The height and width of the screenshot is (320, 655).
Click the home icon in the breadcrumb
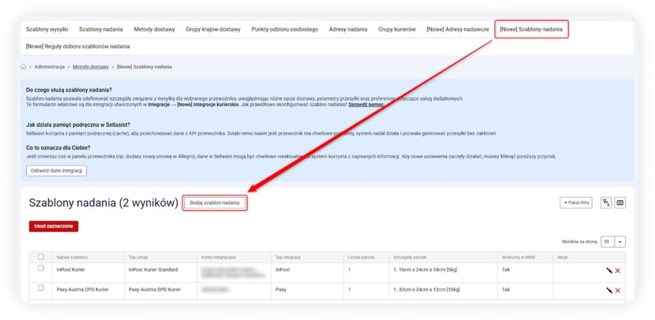pos(24,67)
